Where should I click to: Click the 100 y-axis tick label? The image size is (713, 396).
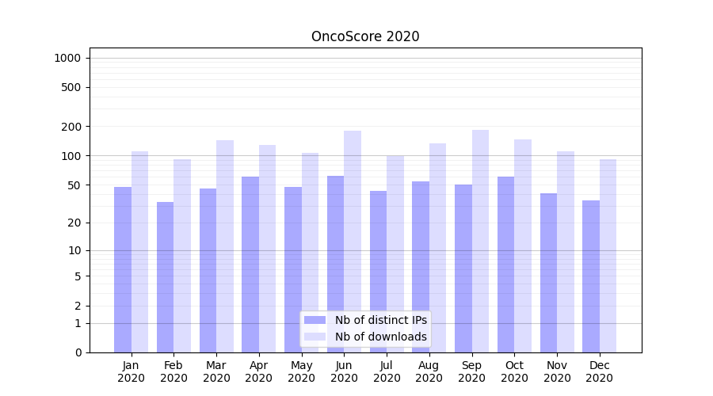[72, 156]
